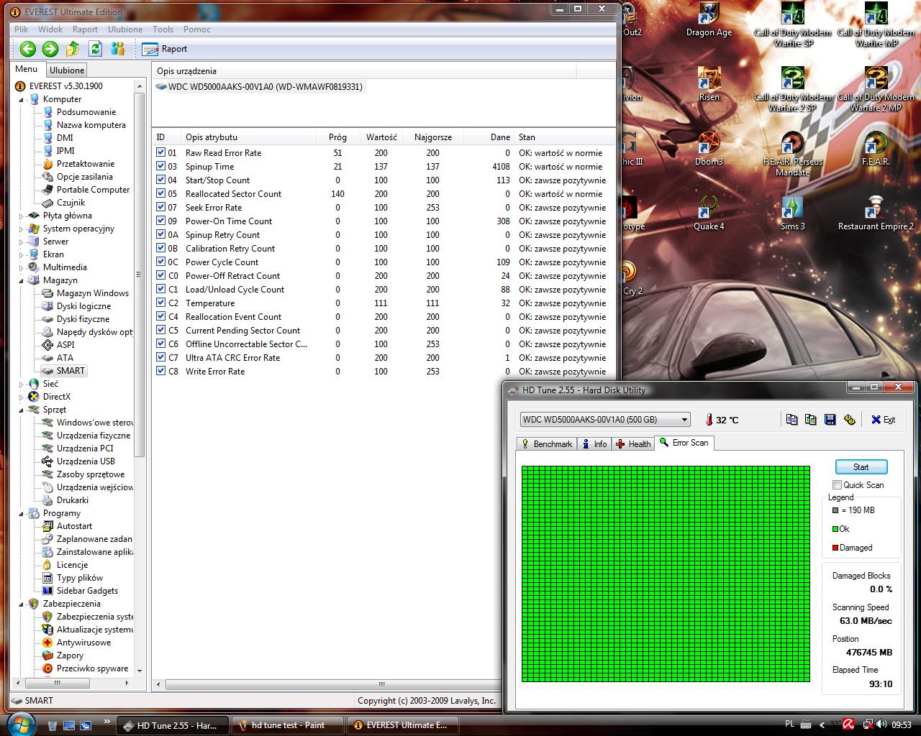Open Restaurant Empire 2 desktop shortcut
Image resolution: width=921 pixels, height=736 pixels.
click(x=876, y=213)
